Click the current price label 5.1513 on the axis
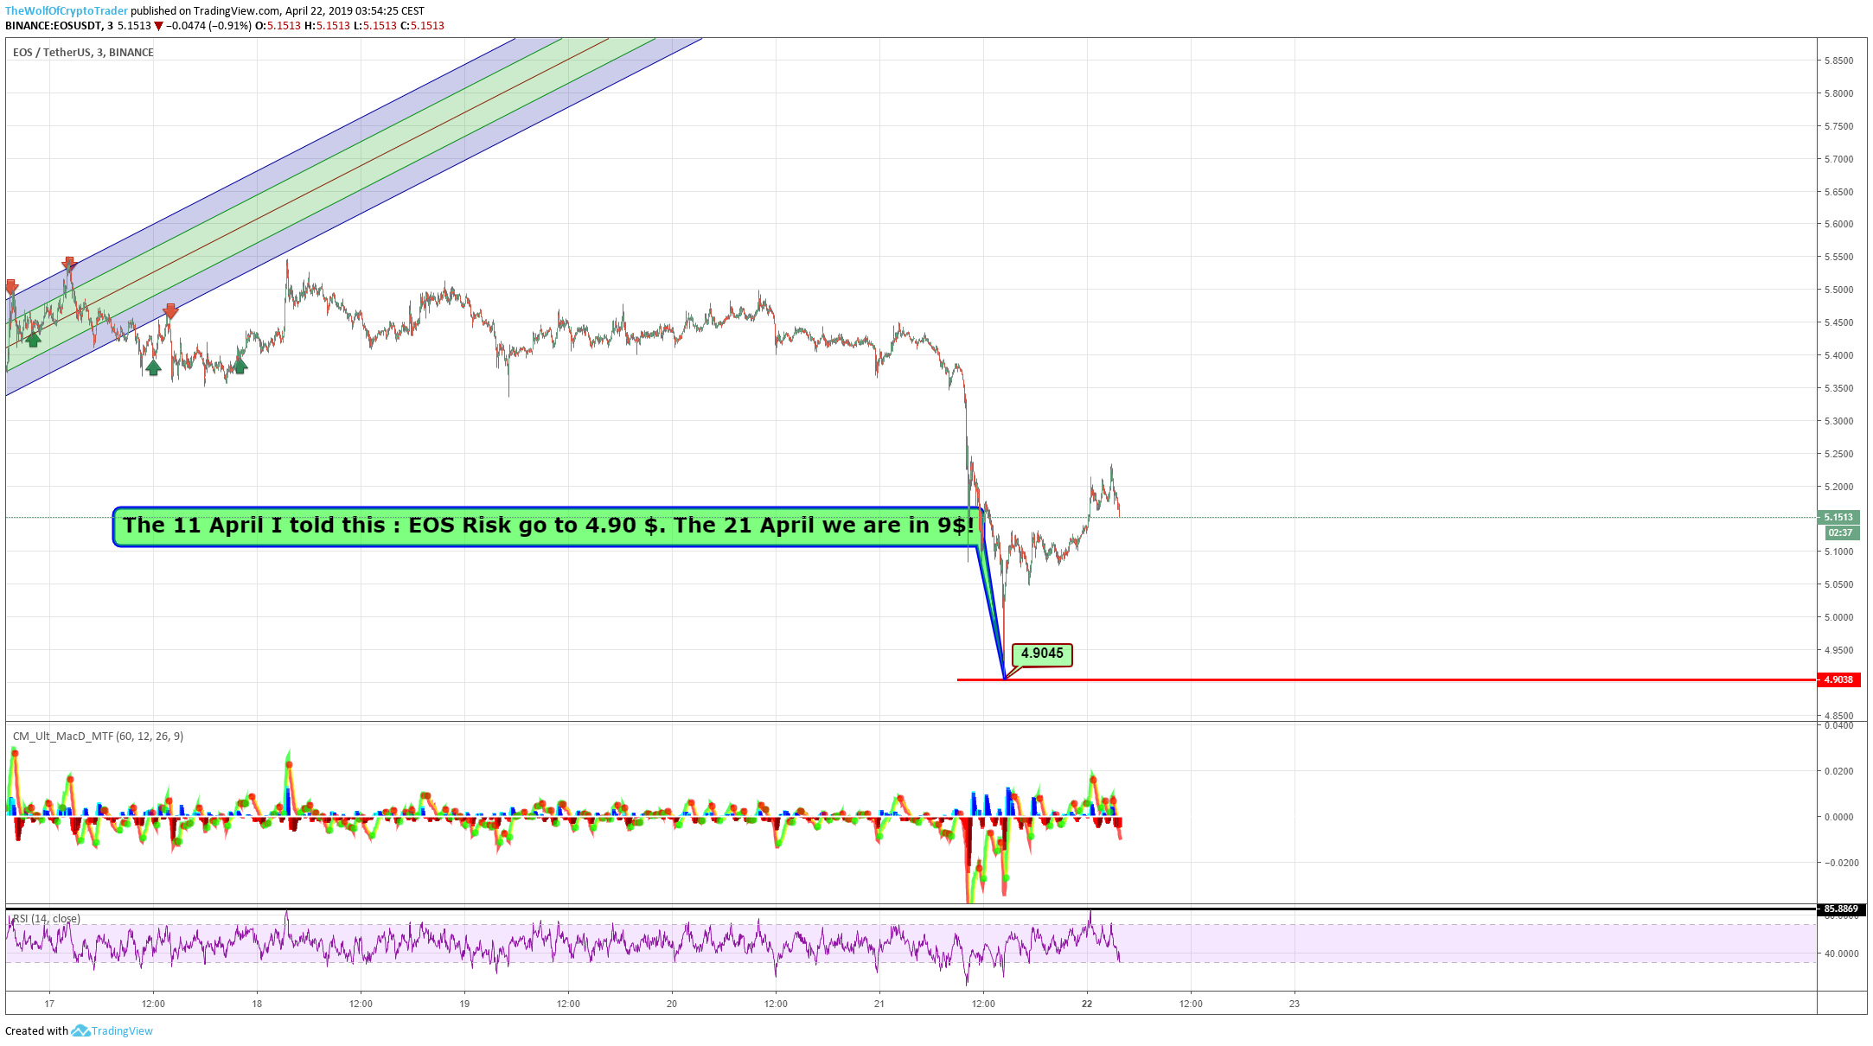This screenshot has height=1046, width=1873. 1838,517
